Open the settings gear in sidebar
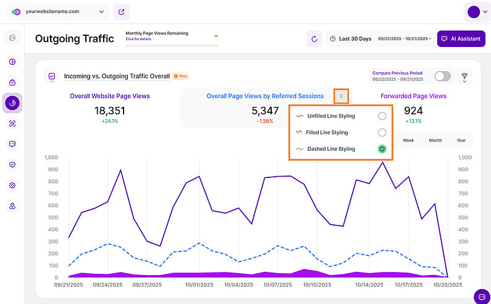Viewport: 491px width, 304px height. pos(13,185)
